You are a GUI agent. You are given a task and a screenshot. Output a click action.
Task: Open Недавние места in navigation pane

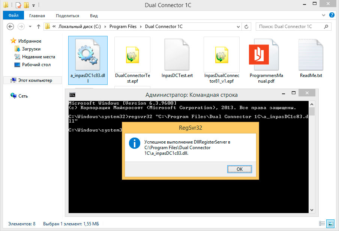coord(39,57)
